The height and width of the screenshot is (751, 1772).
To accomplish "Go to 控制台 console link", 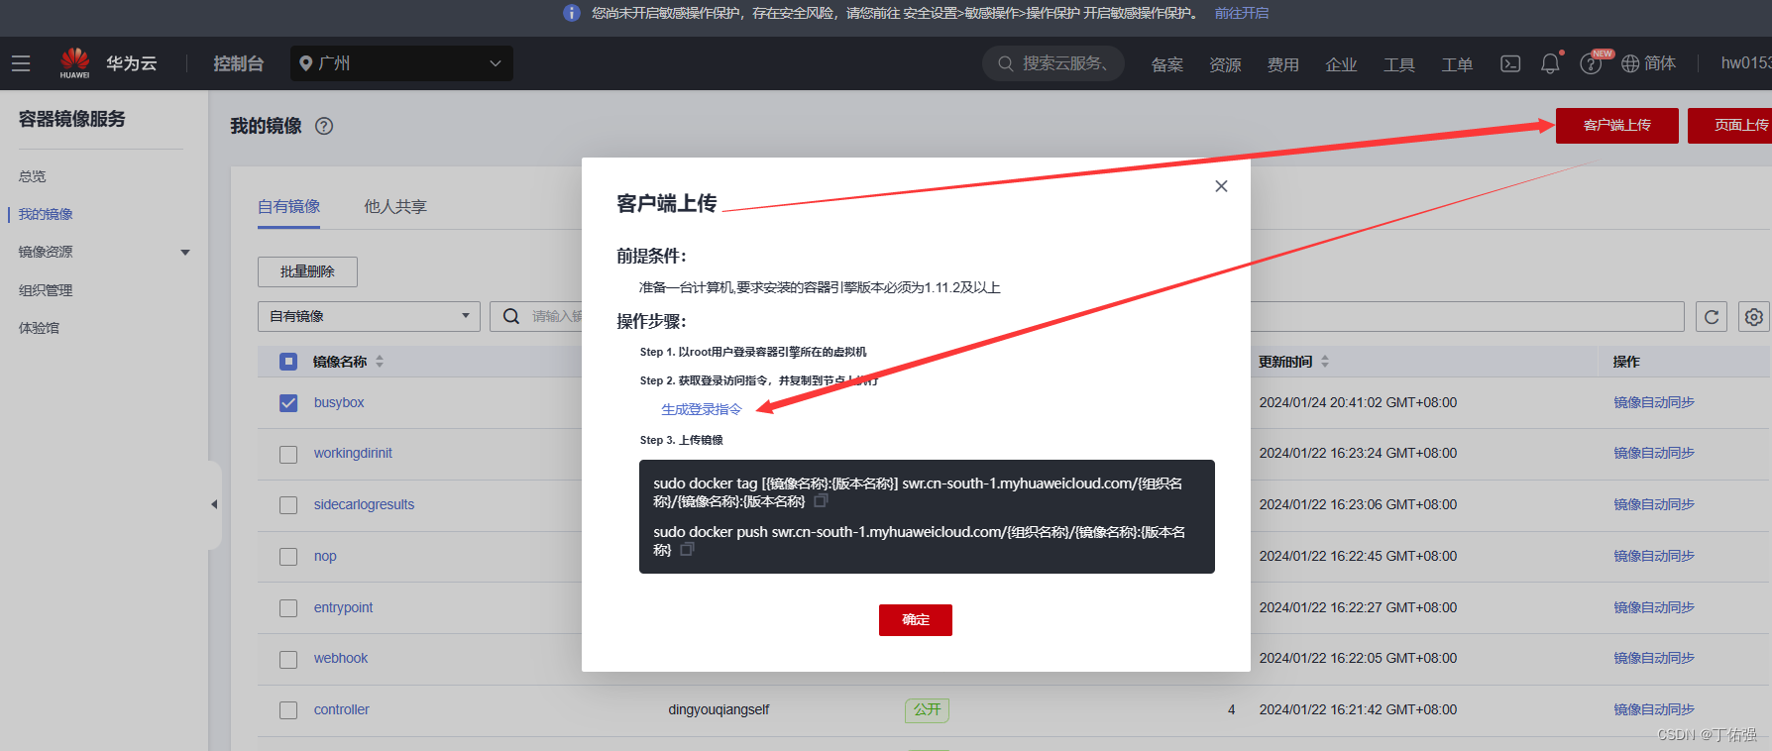I will click(239, 63).
